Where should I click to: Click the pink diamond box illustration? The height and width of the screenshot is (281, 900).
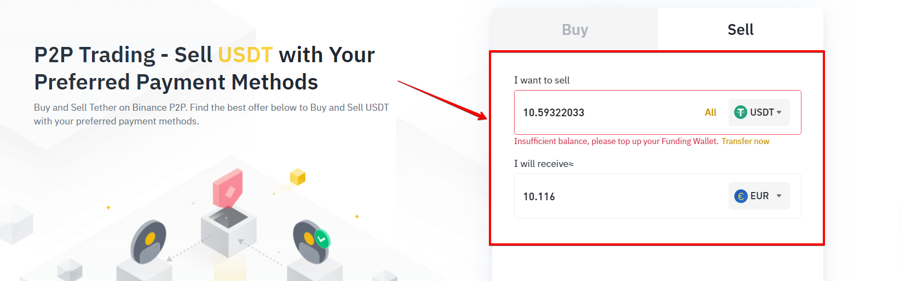[228, 187]
